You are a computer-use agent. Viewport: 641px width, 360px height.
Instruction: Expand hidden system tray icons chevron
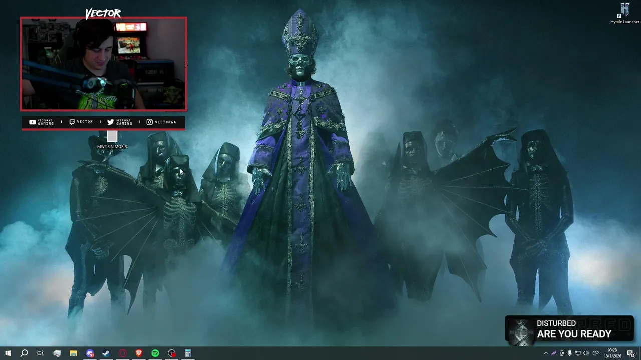pos(545,353)
